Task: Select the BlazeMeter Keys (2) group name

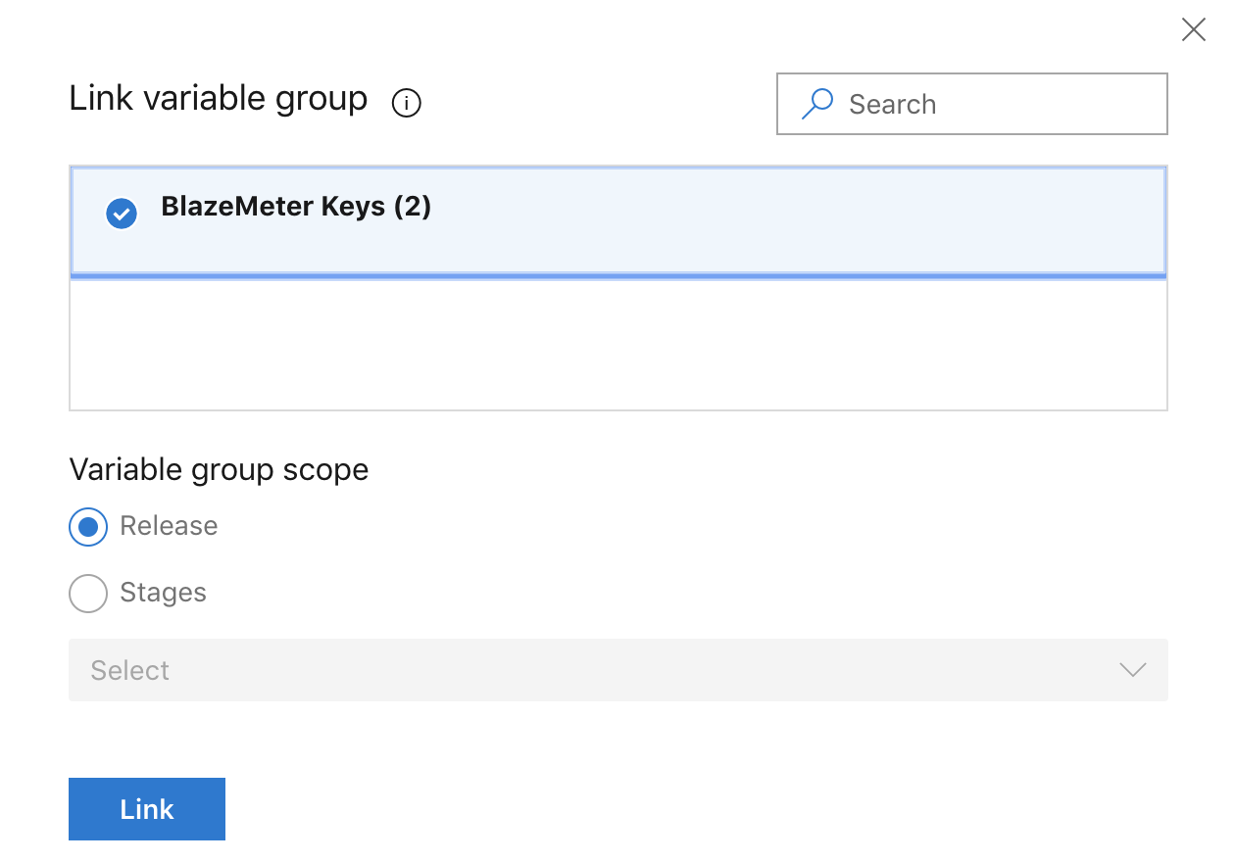Action: [296, 207]
